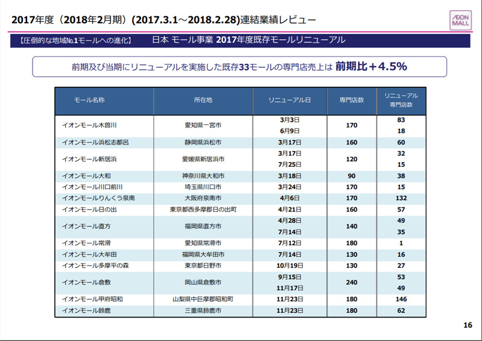Viewport: 482px width, 341px height.
Task: Select the イオンモール常滑 row name
Action: pyautogui.click(x=86, y=243)
